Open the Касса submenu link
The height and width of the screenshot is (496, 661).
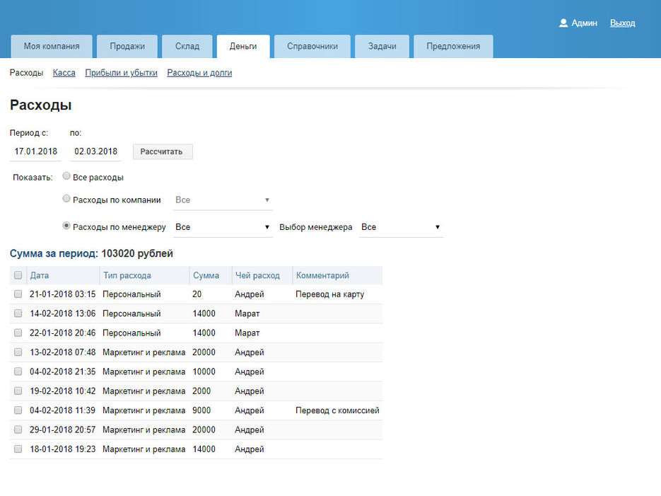pos(64,73)
